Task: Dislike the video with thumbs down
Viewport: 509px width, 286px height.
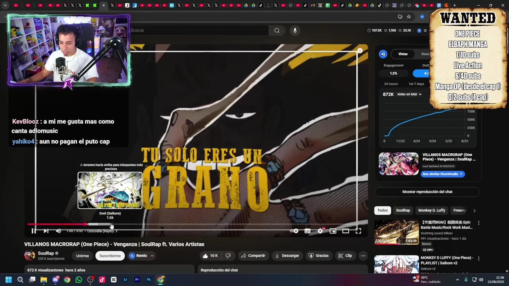Action: coord(228,256)
